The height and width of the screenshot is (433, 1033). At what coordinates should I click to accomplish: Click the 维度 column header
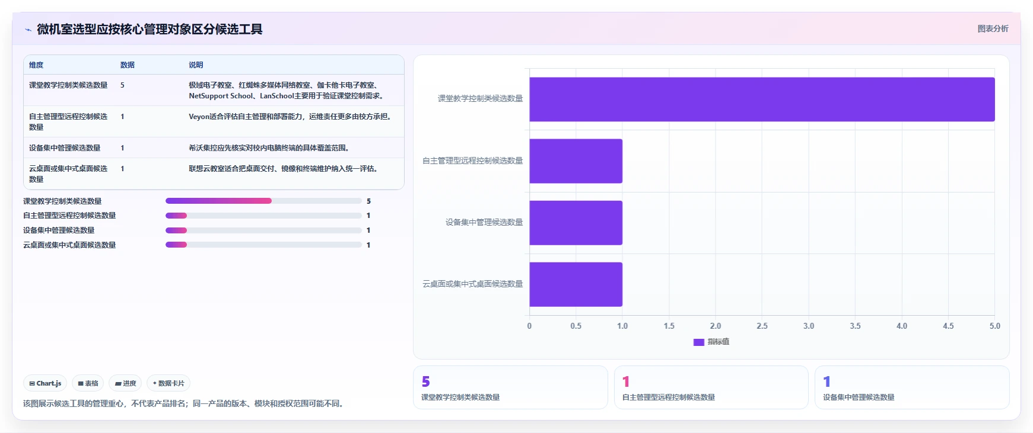point(36,65)
